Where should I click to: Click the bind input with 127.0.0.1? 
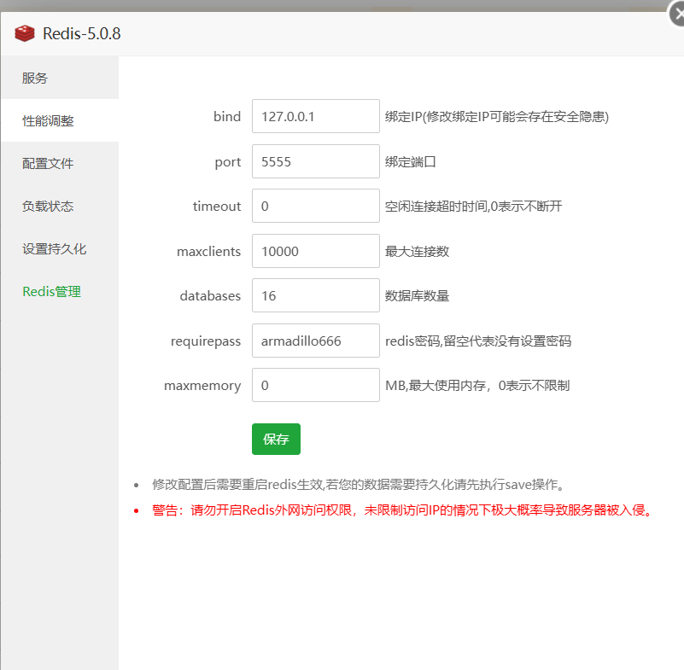coord(316,116)
